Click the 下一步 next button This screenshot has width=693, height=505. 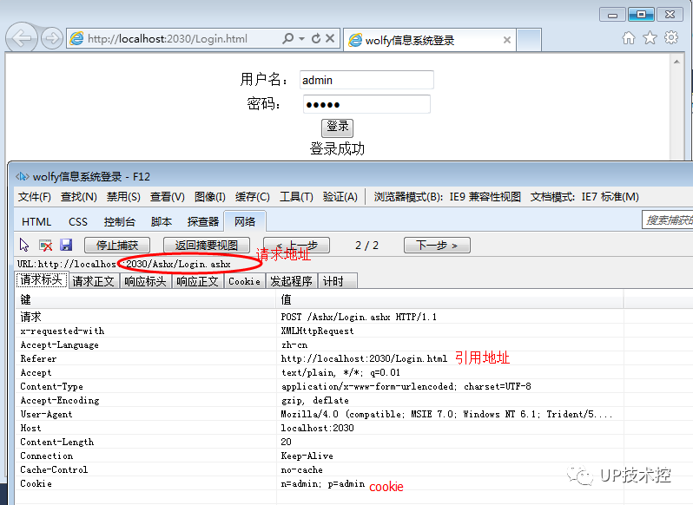tap(437, 245)
